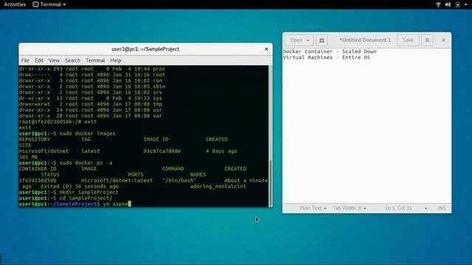This screenshot has width=472, height=265.
Task: Click the 'Virtual Machines - Entire OS' line
Action: [x=326, y=57]
